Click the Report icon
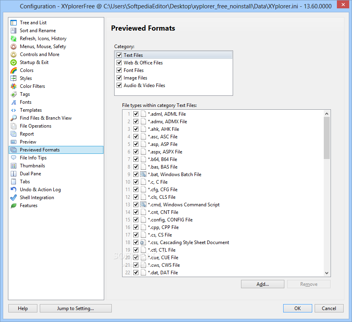 coord(14,134)
